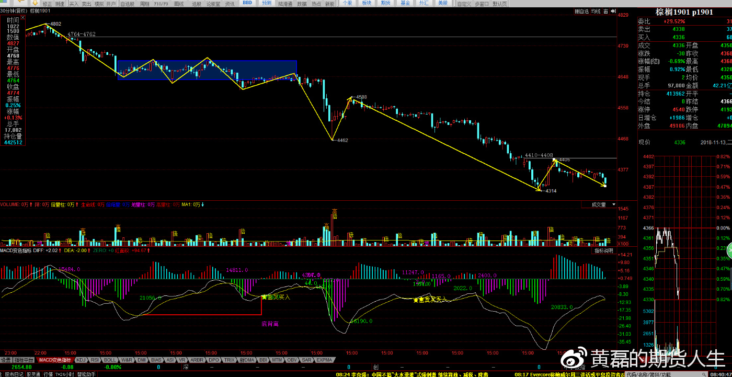732x377 pixels.
Task: Toggle the 窗 window layout button
Action: pos(605,11)
